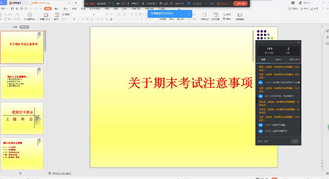This screenshot has width=329, height=179.
Task: Start slideshow from current slide icon
Action: tap(29, 15)
